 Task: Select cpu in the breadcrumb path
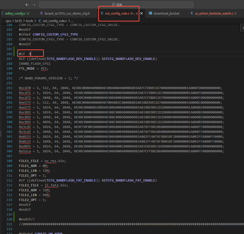pyautogui.click(x=8, y=21)
